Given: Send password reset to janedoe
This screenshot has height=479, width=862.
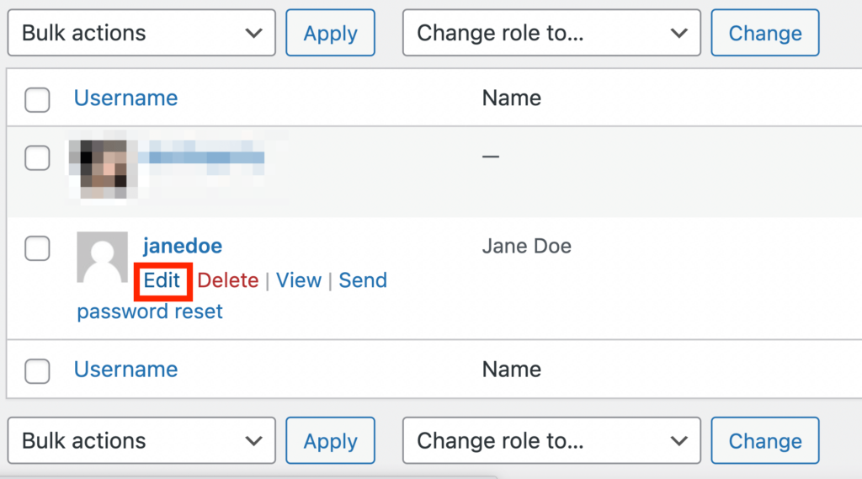Looking at the screenshot, I should click(x=363, y=280).
